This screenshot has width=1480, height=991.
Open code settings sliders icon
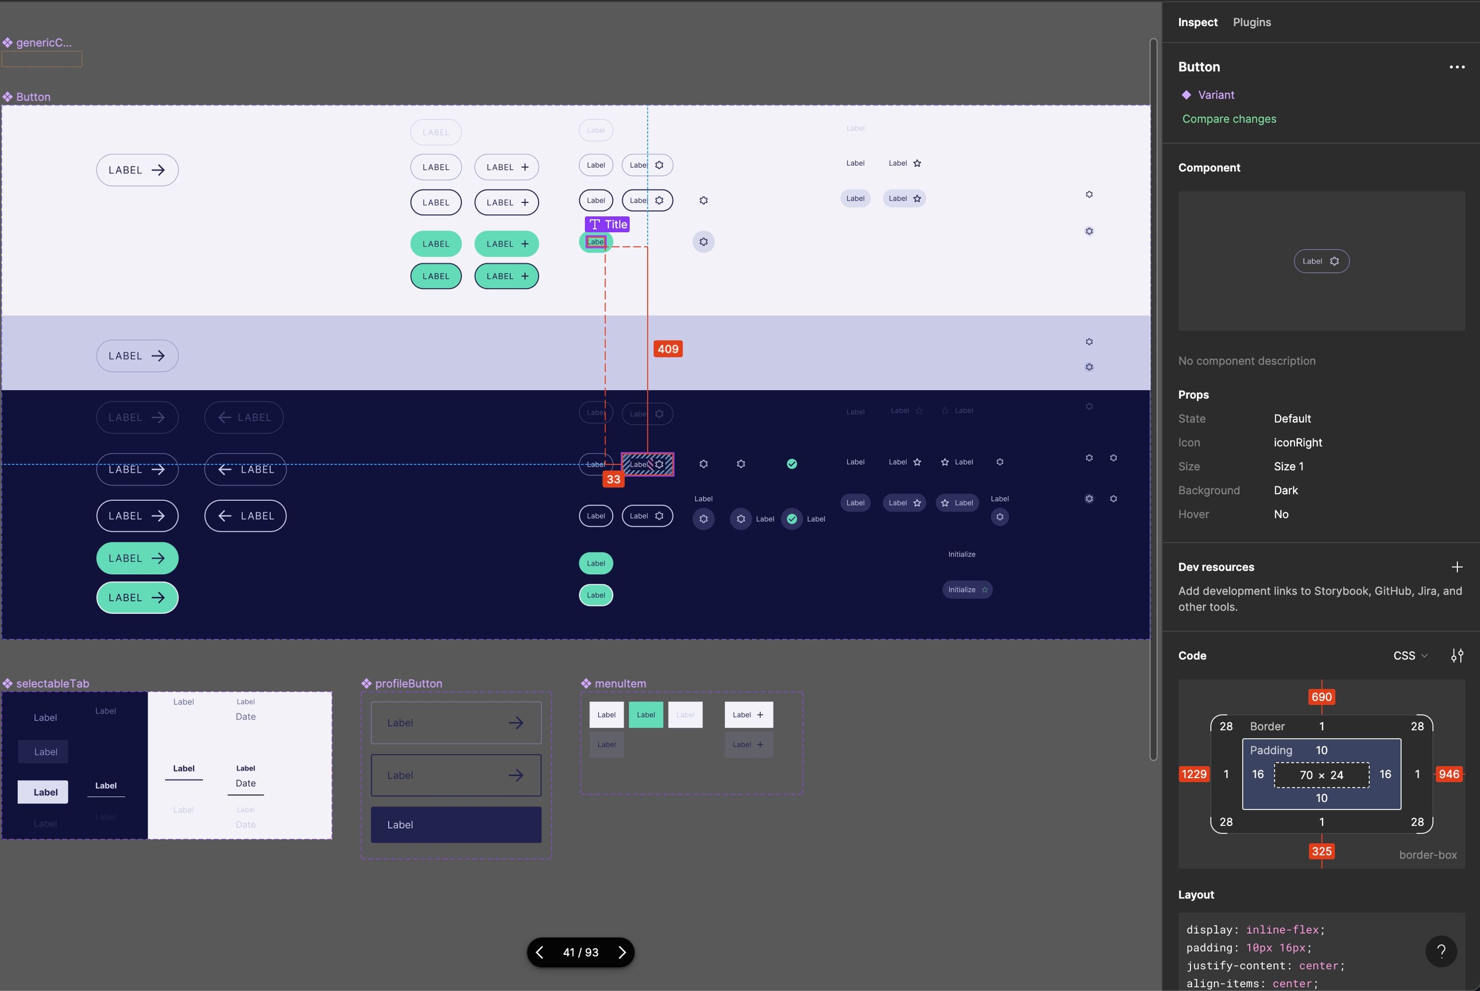point(1456,655)
